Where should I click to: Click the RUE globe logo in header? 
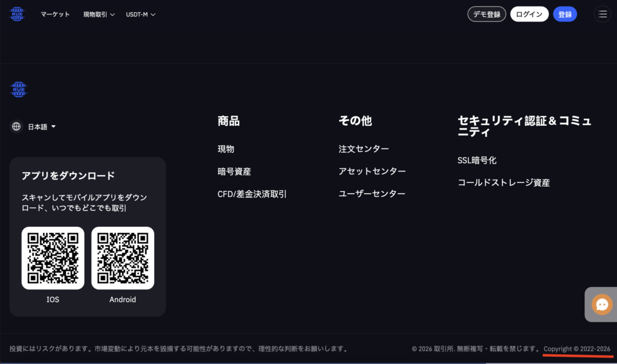click(17, 14)
